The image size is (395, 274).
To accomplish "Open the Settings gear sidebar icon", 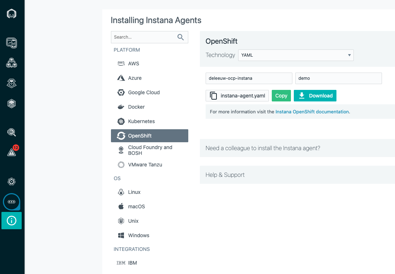I will (x=12, y=182).
